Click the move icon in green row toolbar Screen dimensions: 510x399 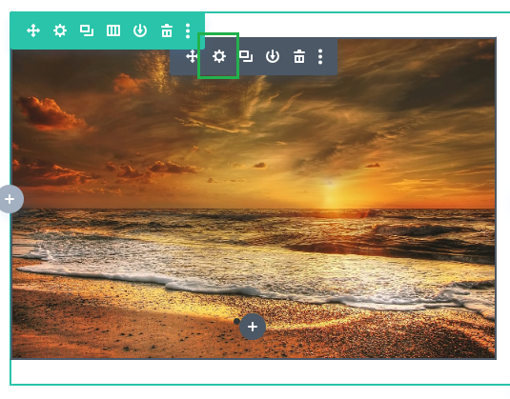click(x=33, y=30)
